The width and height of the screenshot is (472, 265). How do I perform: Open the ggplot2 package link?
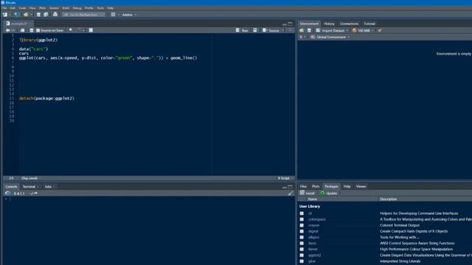315,255
